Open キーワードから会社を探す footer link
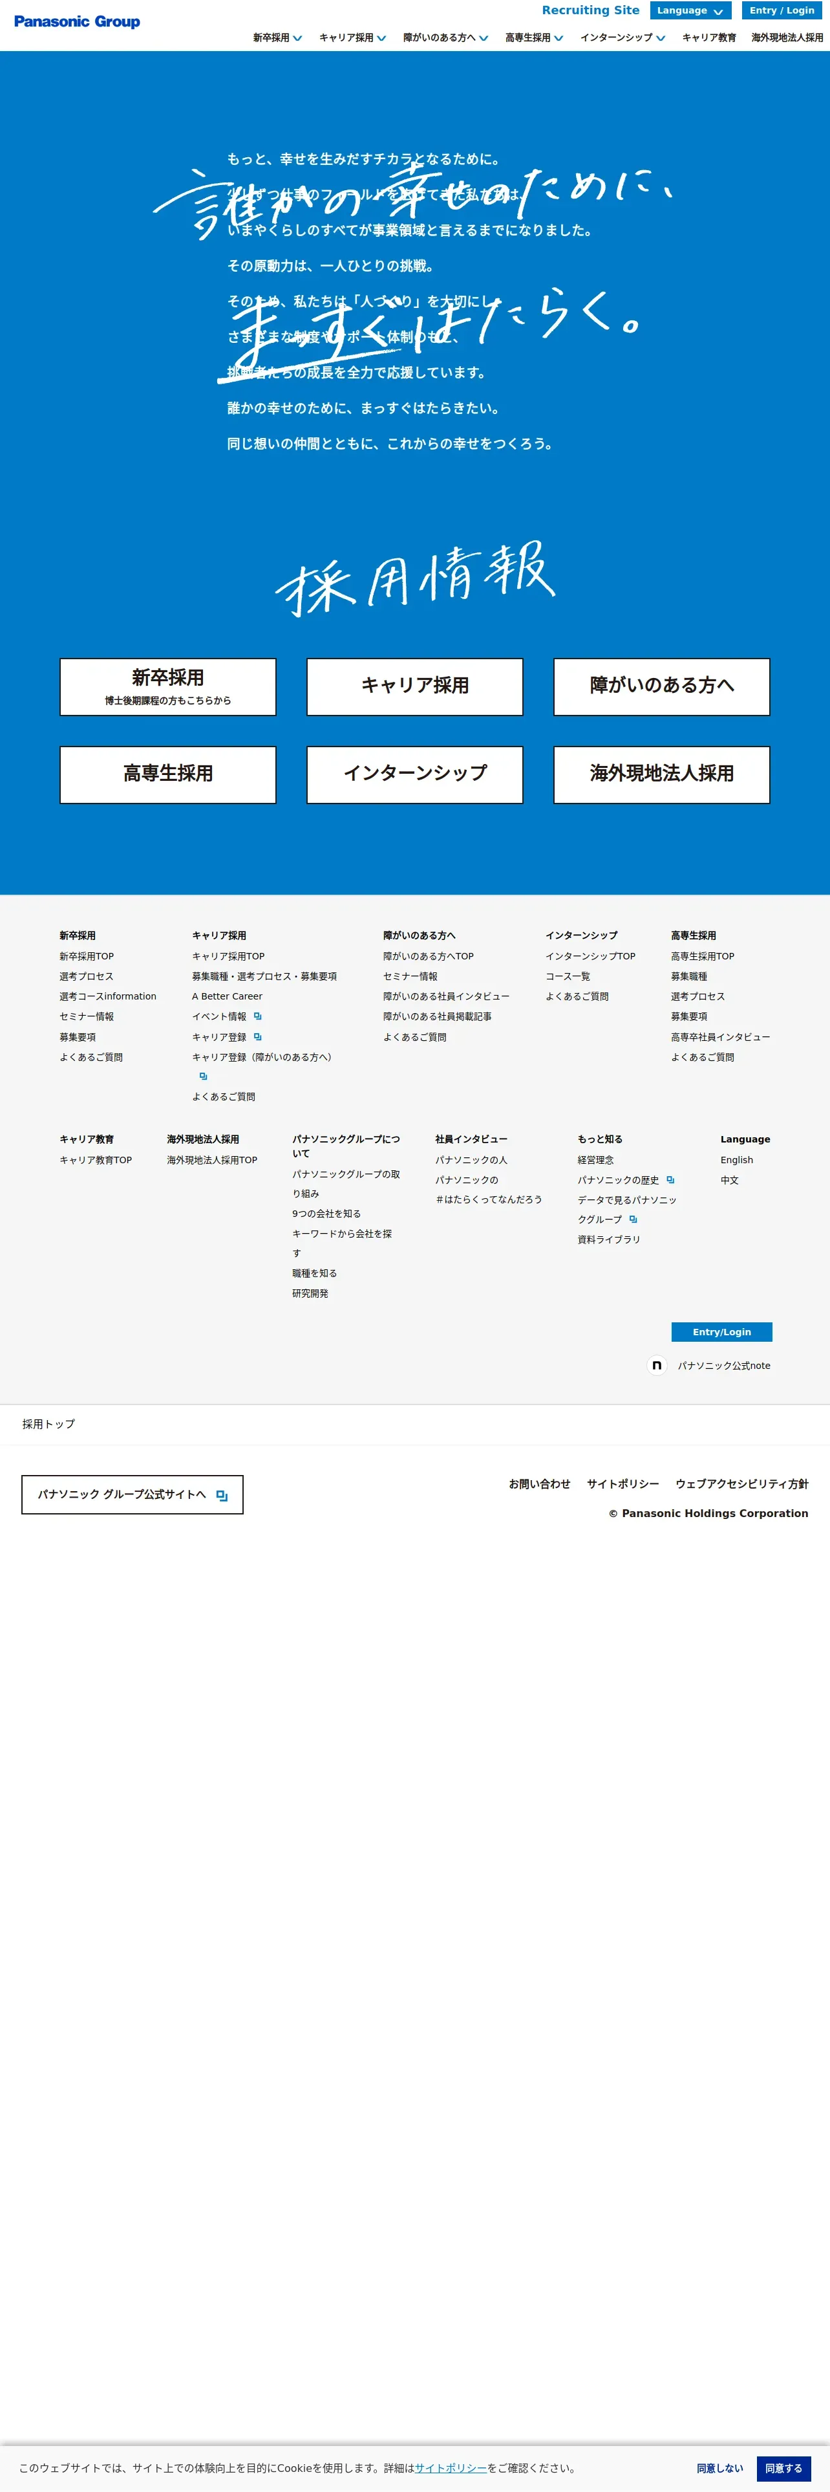The height and width of the screenshot is (2492, 830). (x=342, y=1243)
